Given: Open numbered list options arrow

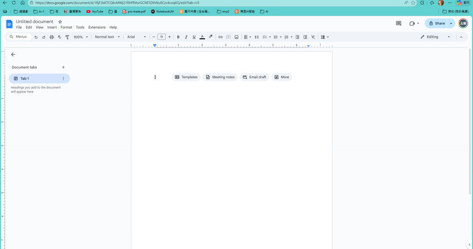Looking at the screenshot, I should pyautogui.click(x=291, y=37).
